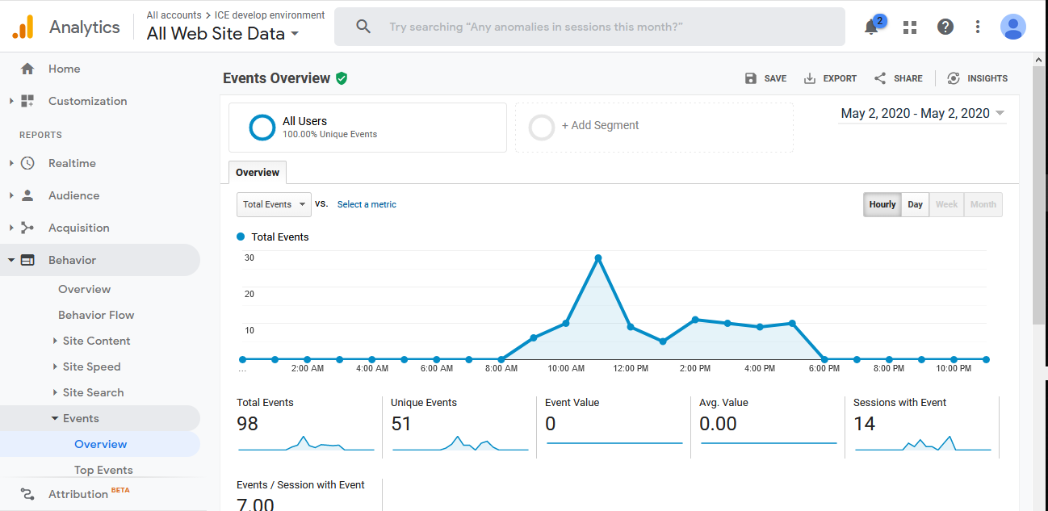Click the Share button
Screen dimensions: 1048x511
[898, 78]
